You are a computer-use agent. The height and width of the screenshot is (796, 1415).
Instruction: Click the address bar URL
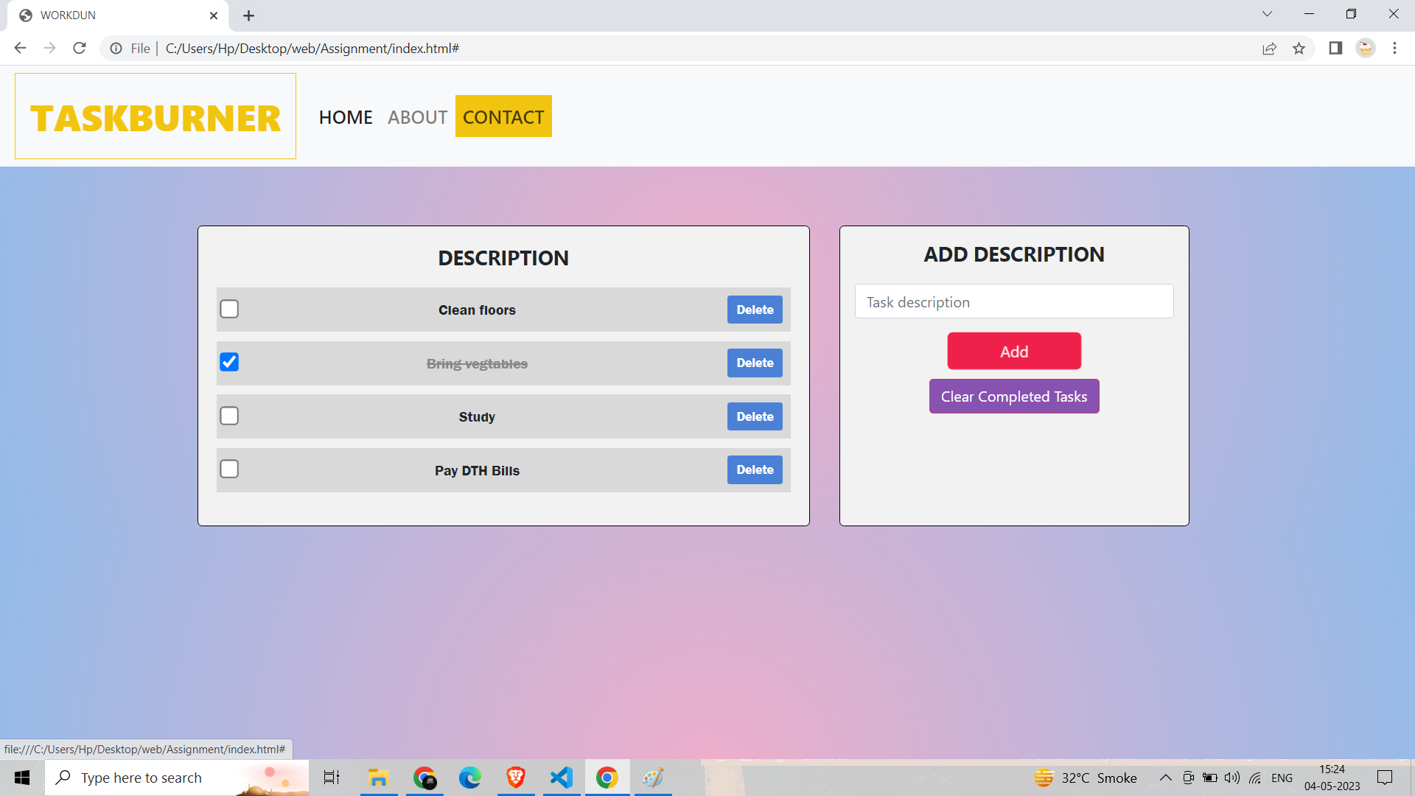point(312,48)
